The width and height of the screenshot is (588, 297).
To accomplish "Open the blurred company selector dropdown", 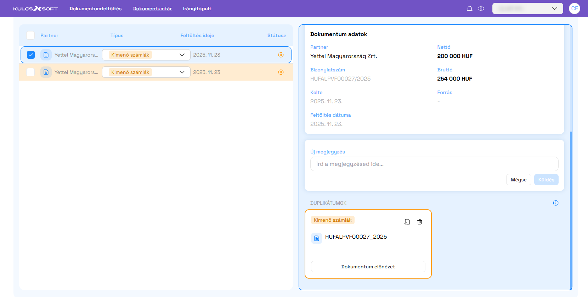I will coord(528,8).
